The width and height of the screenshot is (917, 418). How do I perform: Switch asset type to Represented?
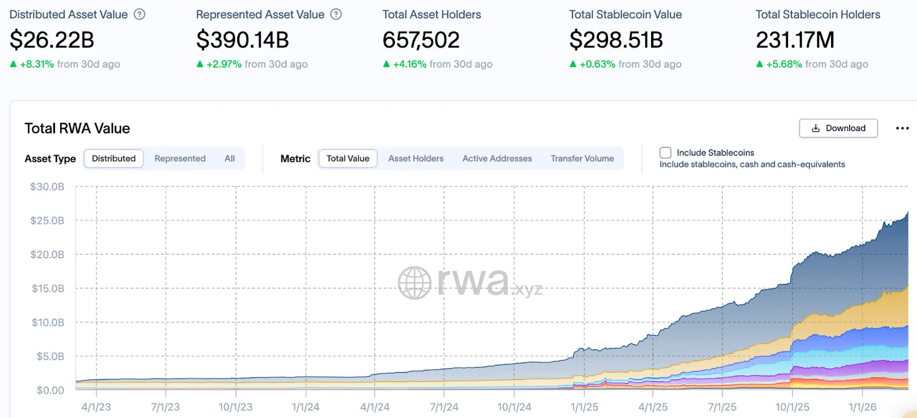180,159
